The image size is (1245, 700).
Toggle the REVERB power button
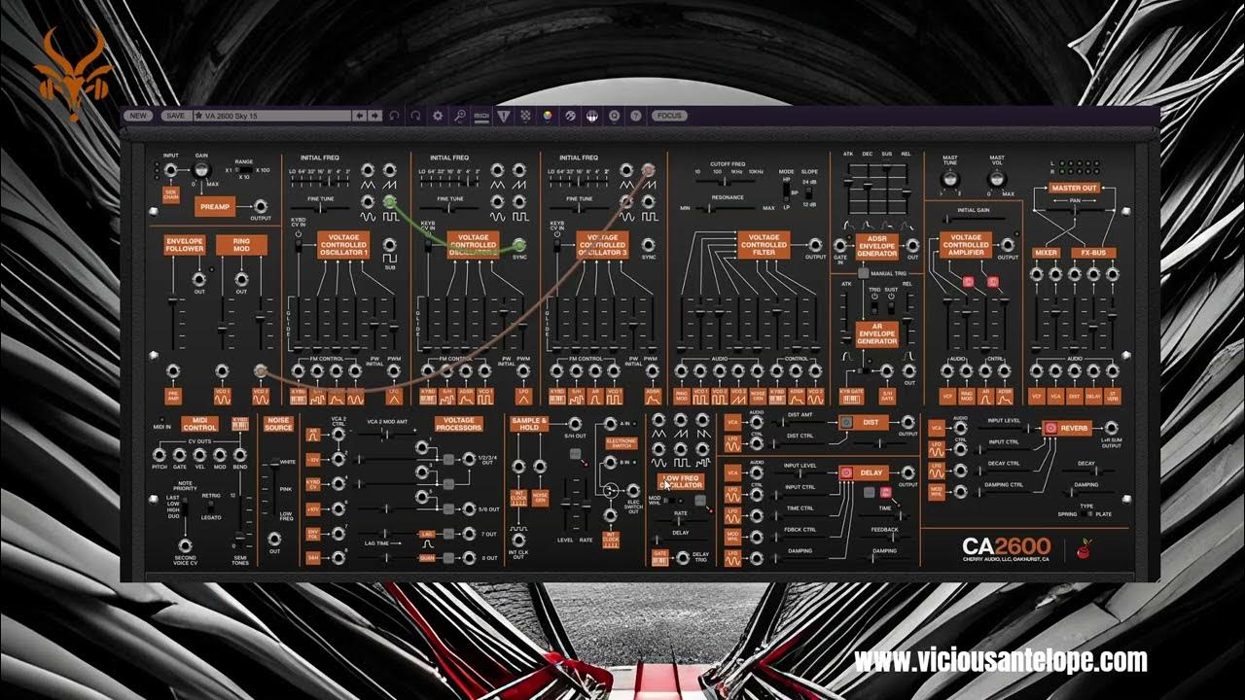[1051, 428]
